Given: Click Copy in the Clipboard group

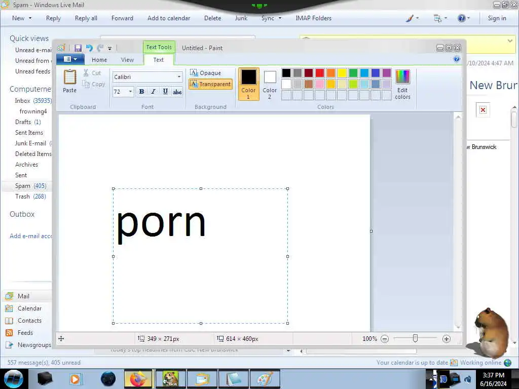Looking at the screenshot, I should [x=94, y=84].
